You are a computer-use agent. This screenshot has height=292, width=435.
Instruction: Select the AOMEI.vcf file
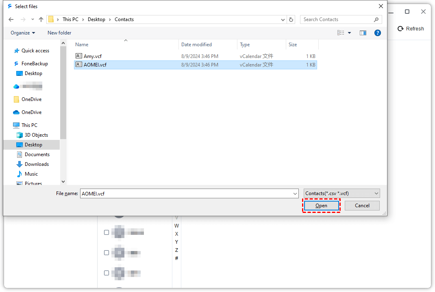coord(196,65)
